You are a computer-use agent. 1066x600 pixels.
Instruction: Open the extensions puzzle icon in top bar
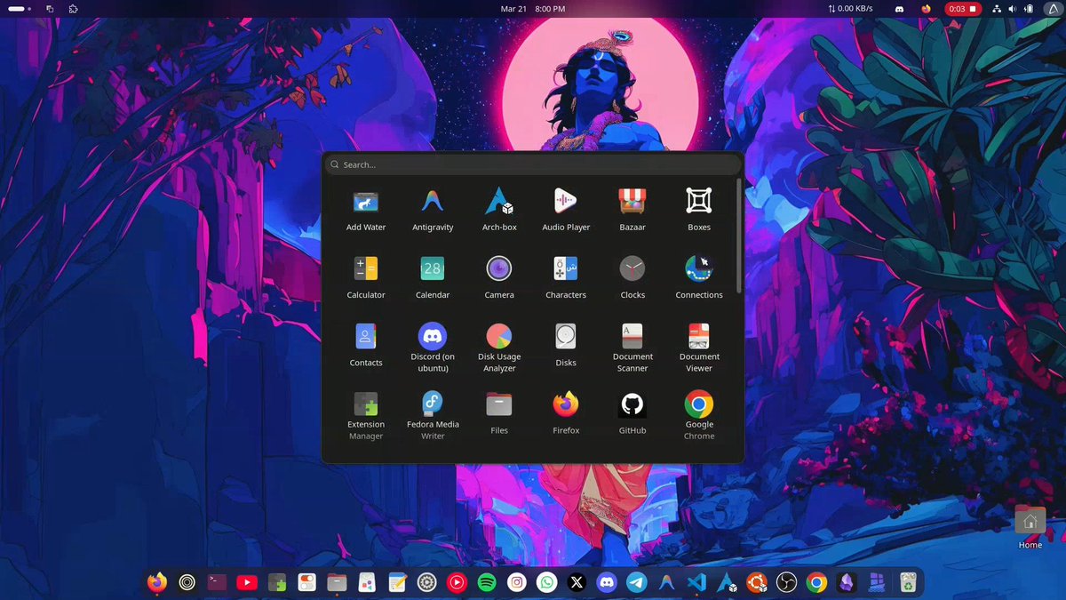tap(73, 9)
